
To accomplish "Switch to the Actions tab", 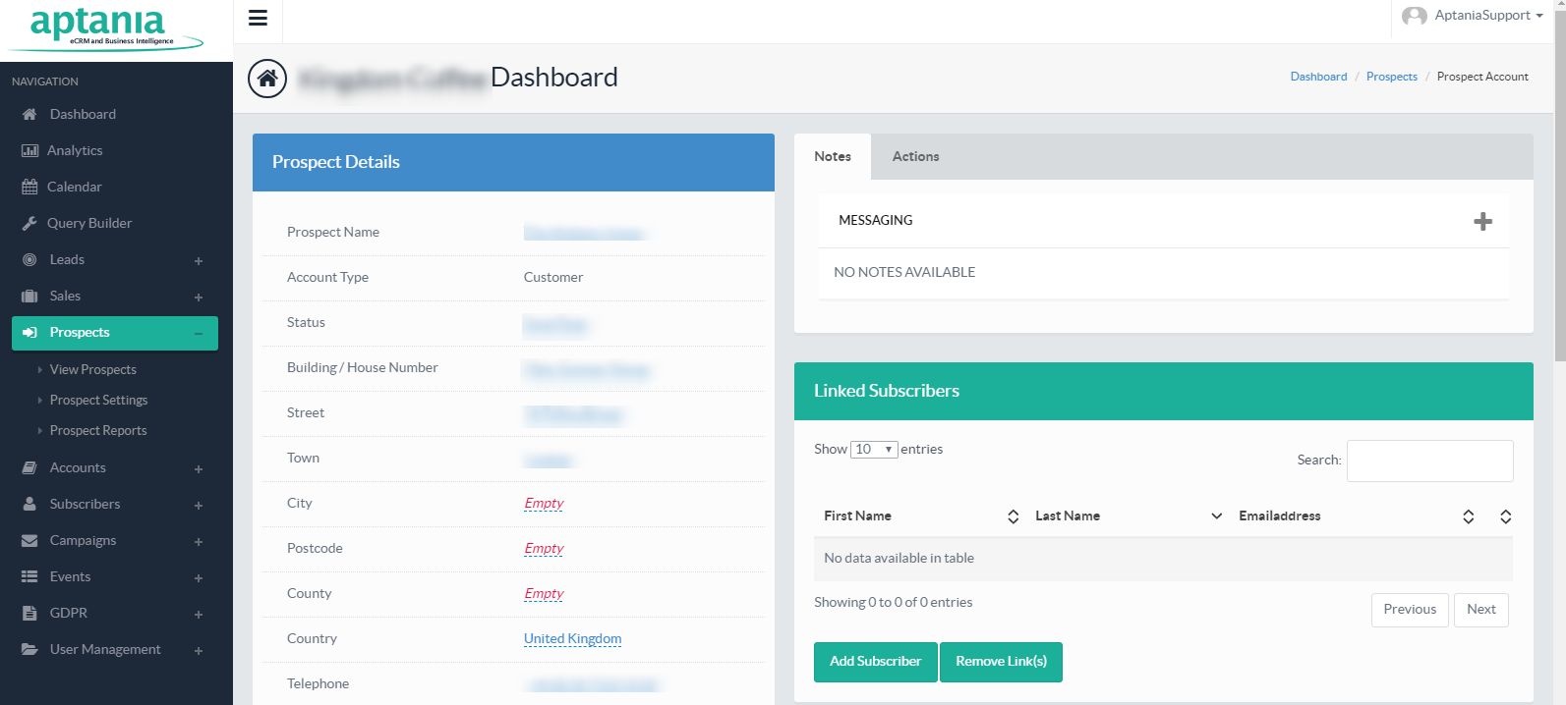I will pos(915,157).
